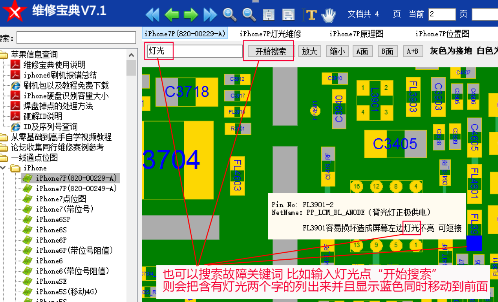498x302 pixels.
Task: Open the 维修宝典使用说明 PDF document
Action: coord(54,65)
